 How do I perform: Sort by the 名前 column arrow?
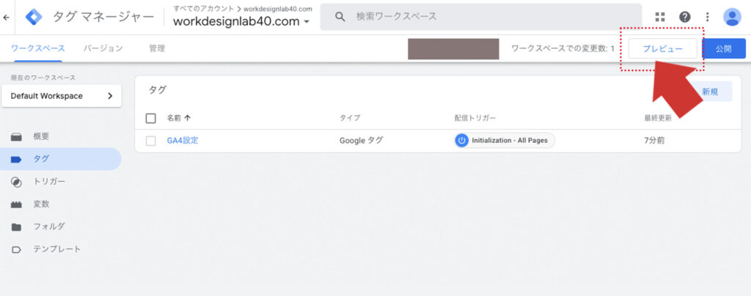tap(187, 118)
